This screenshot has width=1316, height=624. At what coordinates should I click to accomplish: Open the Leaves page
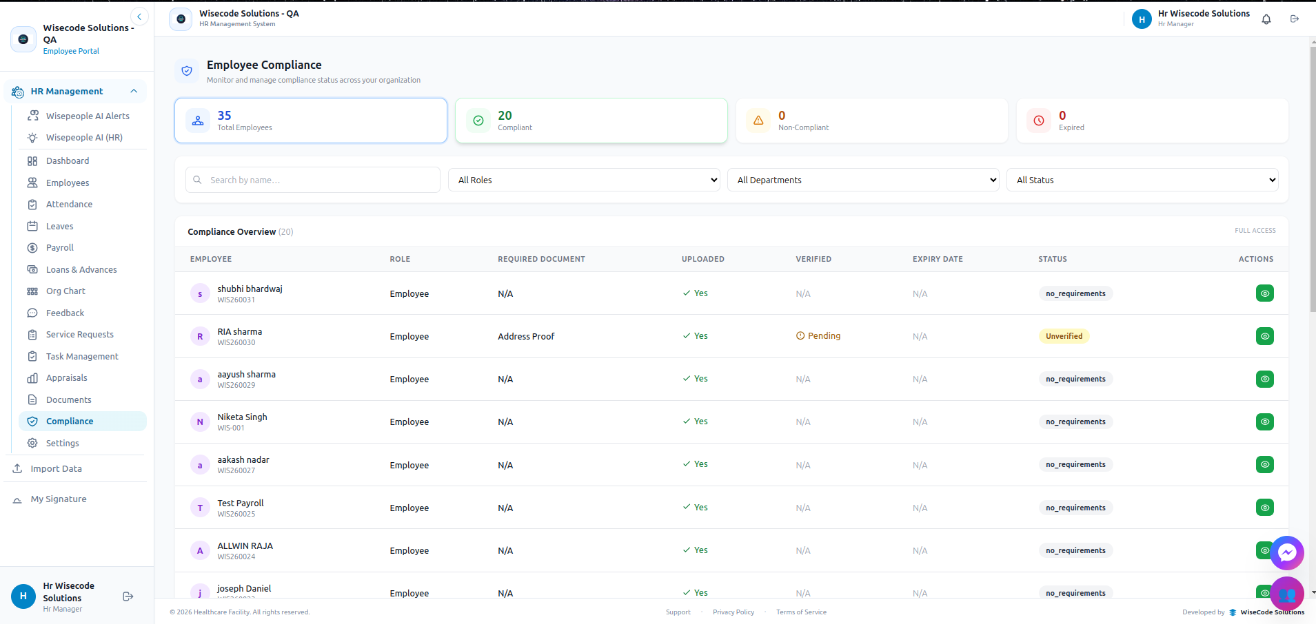(x=83, y=226)
